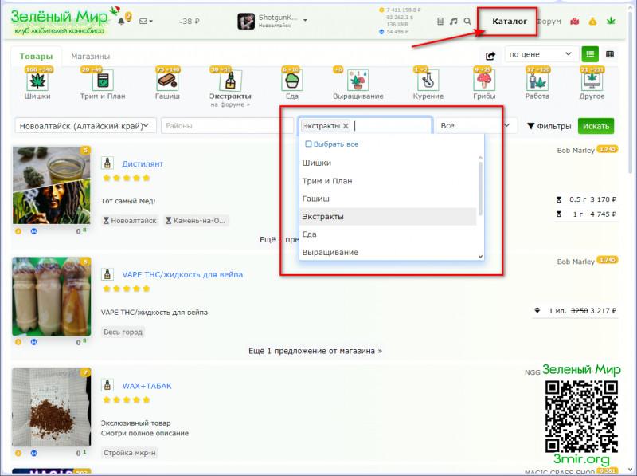Expand the Новоалтайск city dropdown
The height and width of the screenshot is (476, 637).
coord(86,126)
